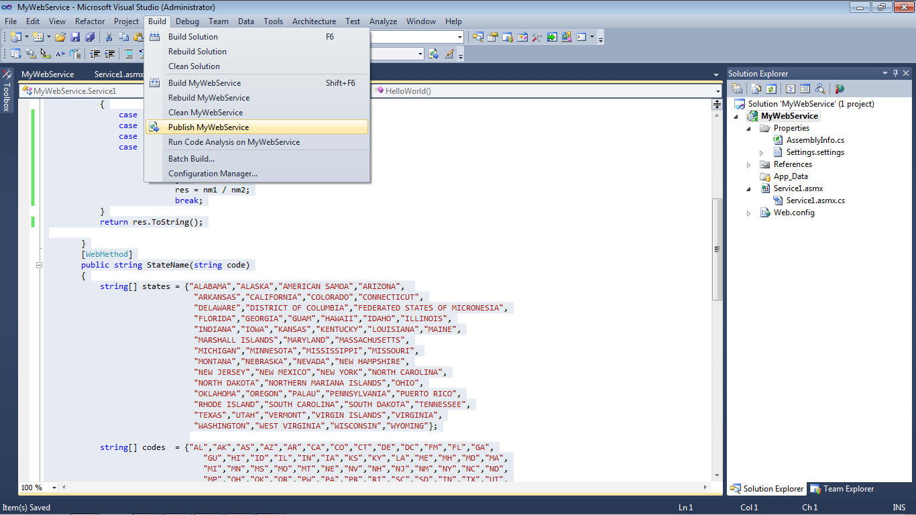Save the current file with floppy icon
This screenshot has width=916, height=515.
[x=75, y=37]
